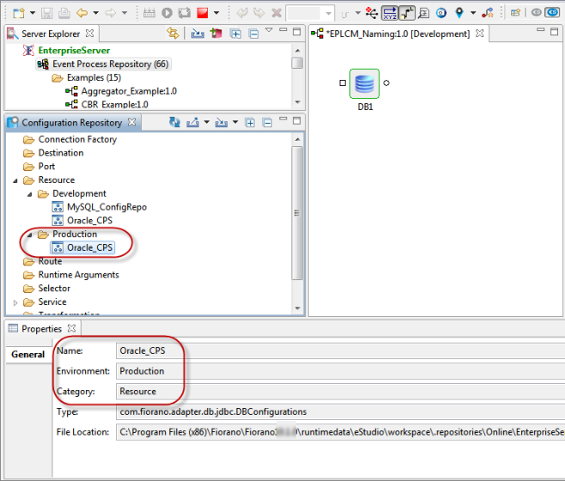
Task: Click the Add Event Process icon
Action: (x=216, y=33)
